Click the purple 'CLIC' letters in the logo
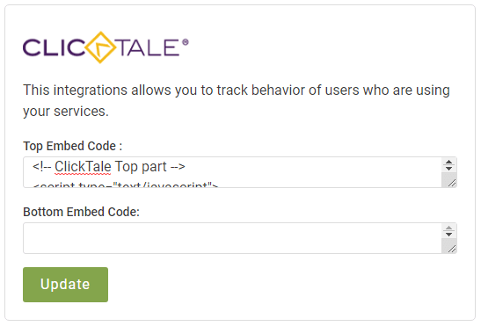Image resolution: width=481 pixels, height=326 pixels. [x=54, y=47]
